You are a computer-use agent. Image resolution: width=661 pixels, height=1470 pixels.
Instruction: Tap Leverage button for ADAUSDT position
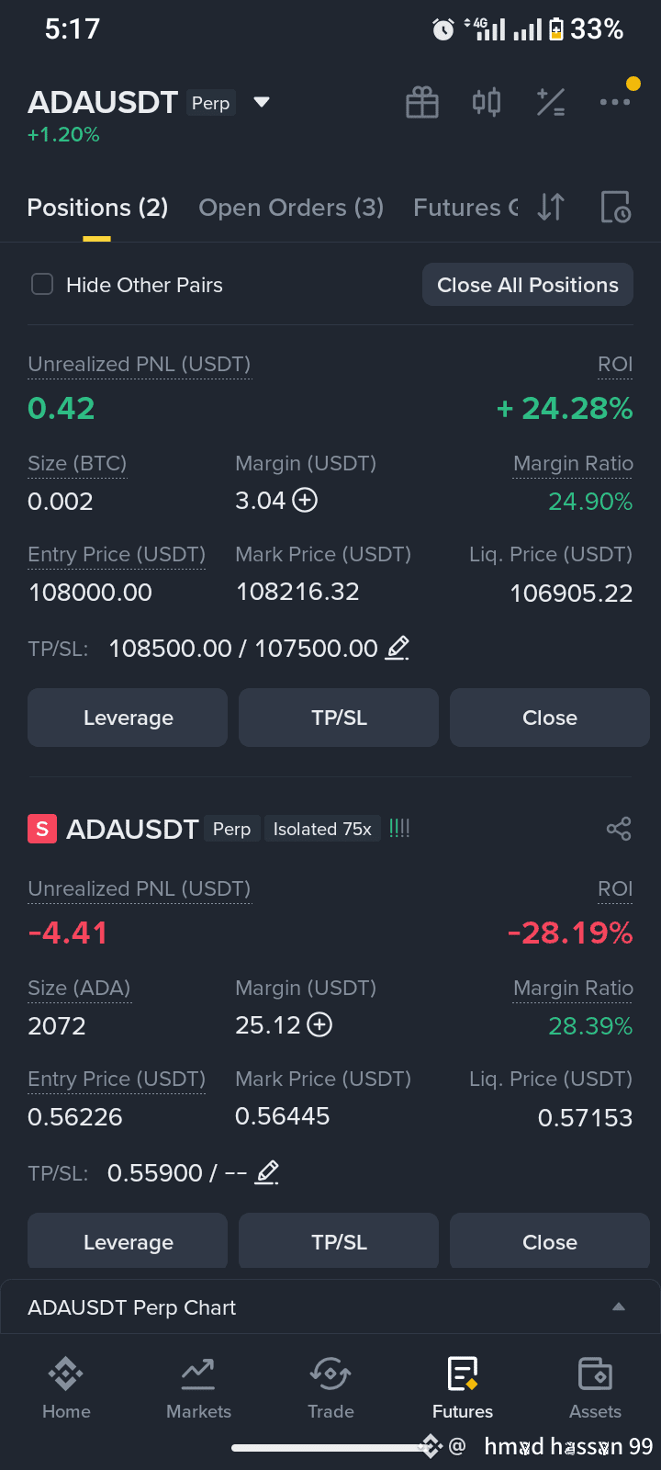pos(128,1242)
